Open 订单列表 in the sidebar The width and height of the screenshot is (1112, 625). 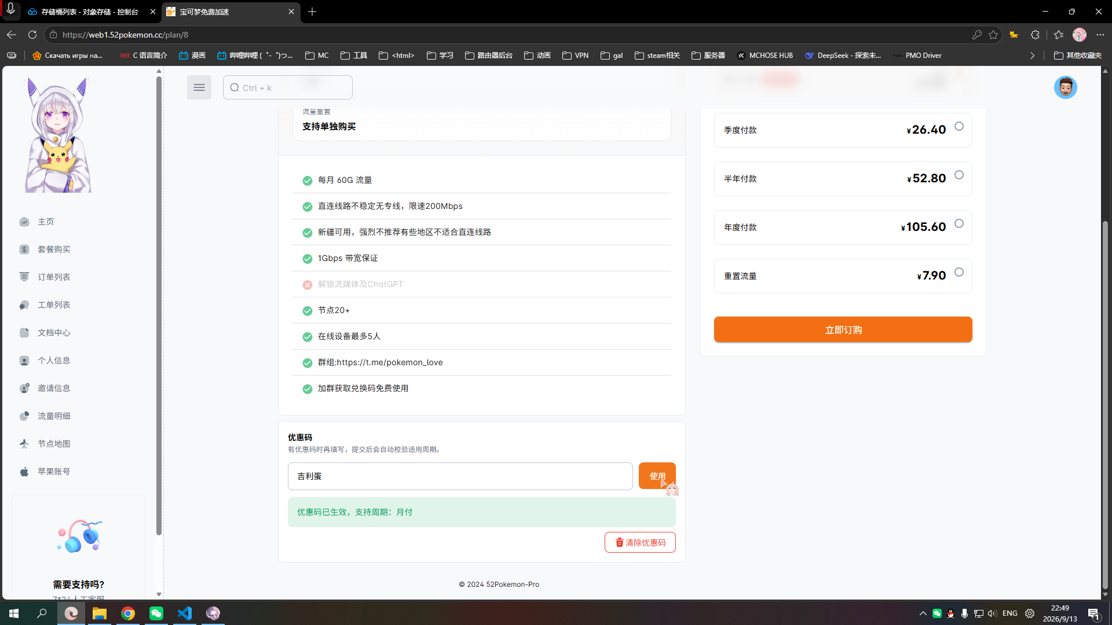[54, 277]
